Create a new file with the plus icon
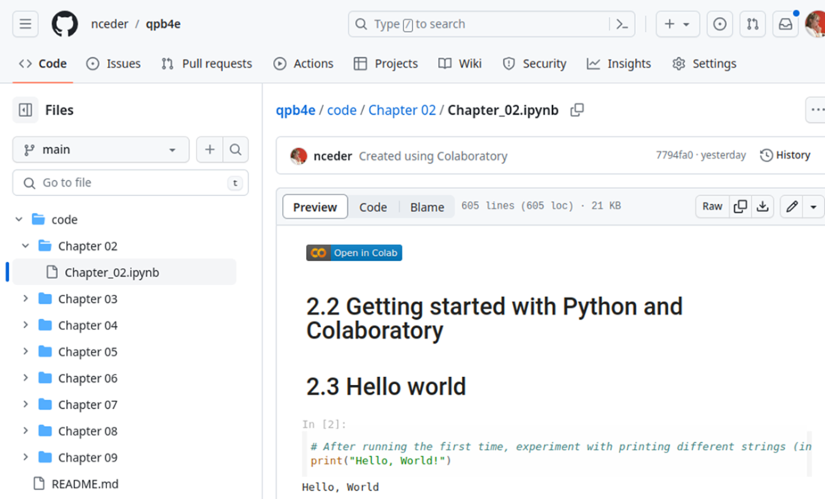The width and height of the screenshot is (825, 499). click(x=209, y=149)
